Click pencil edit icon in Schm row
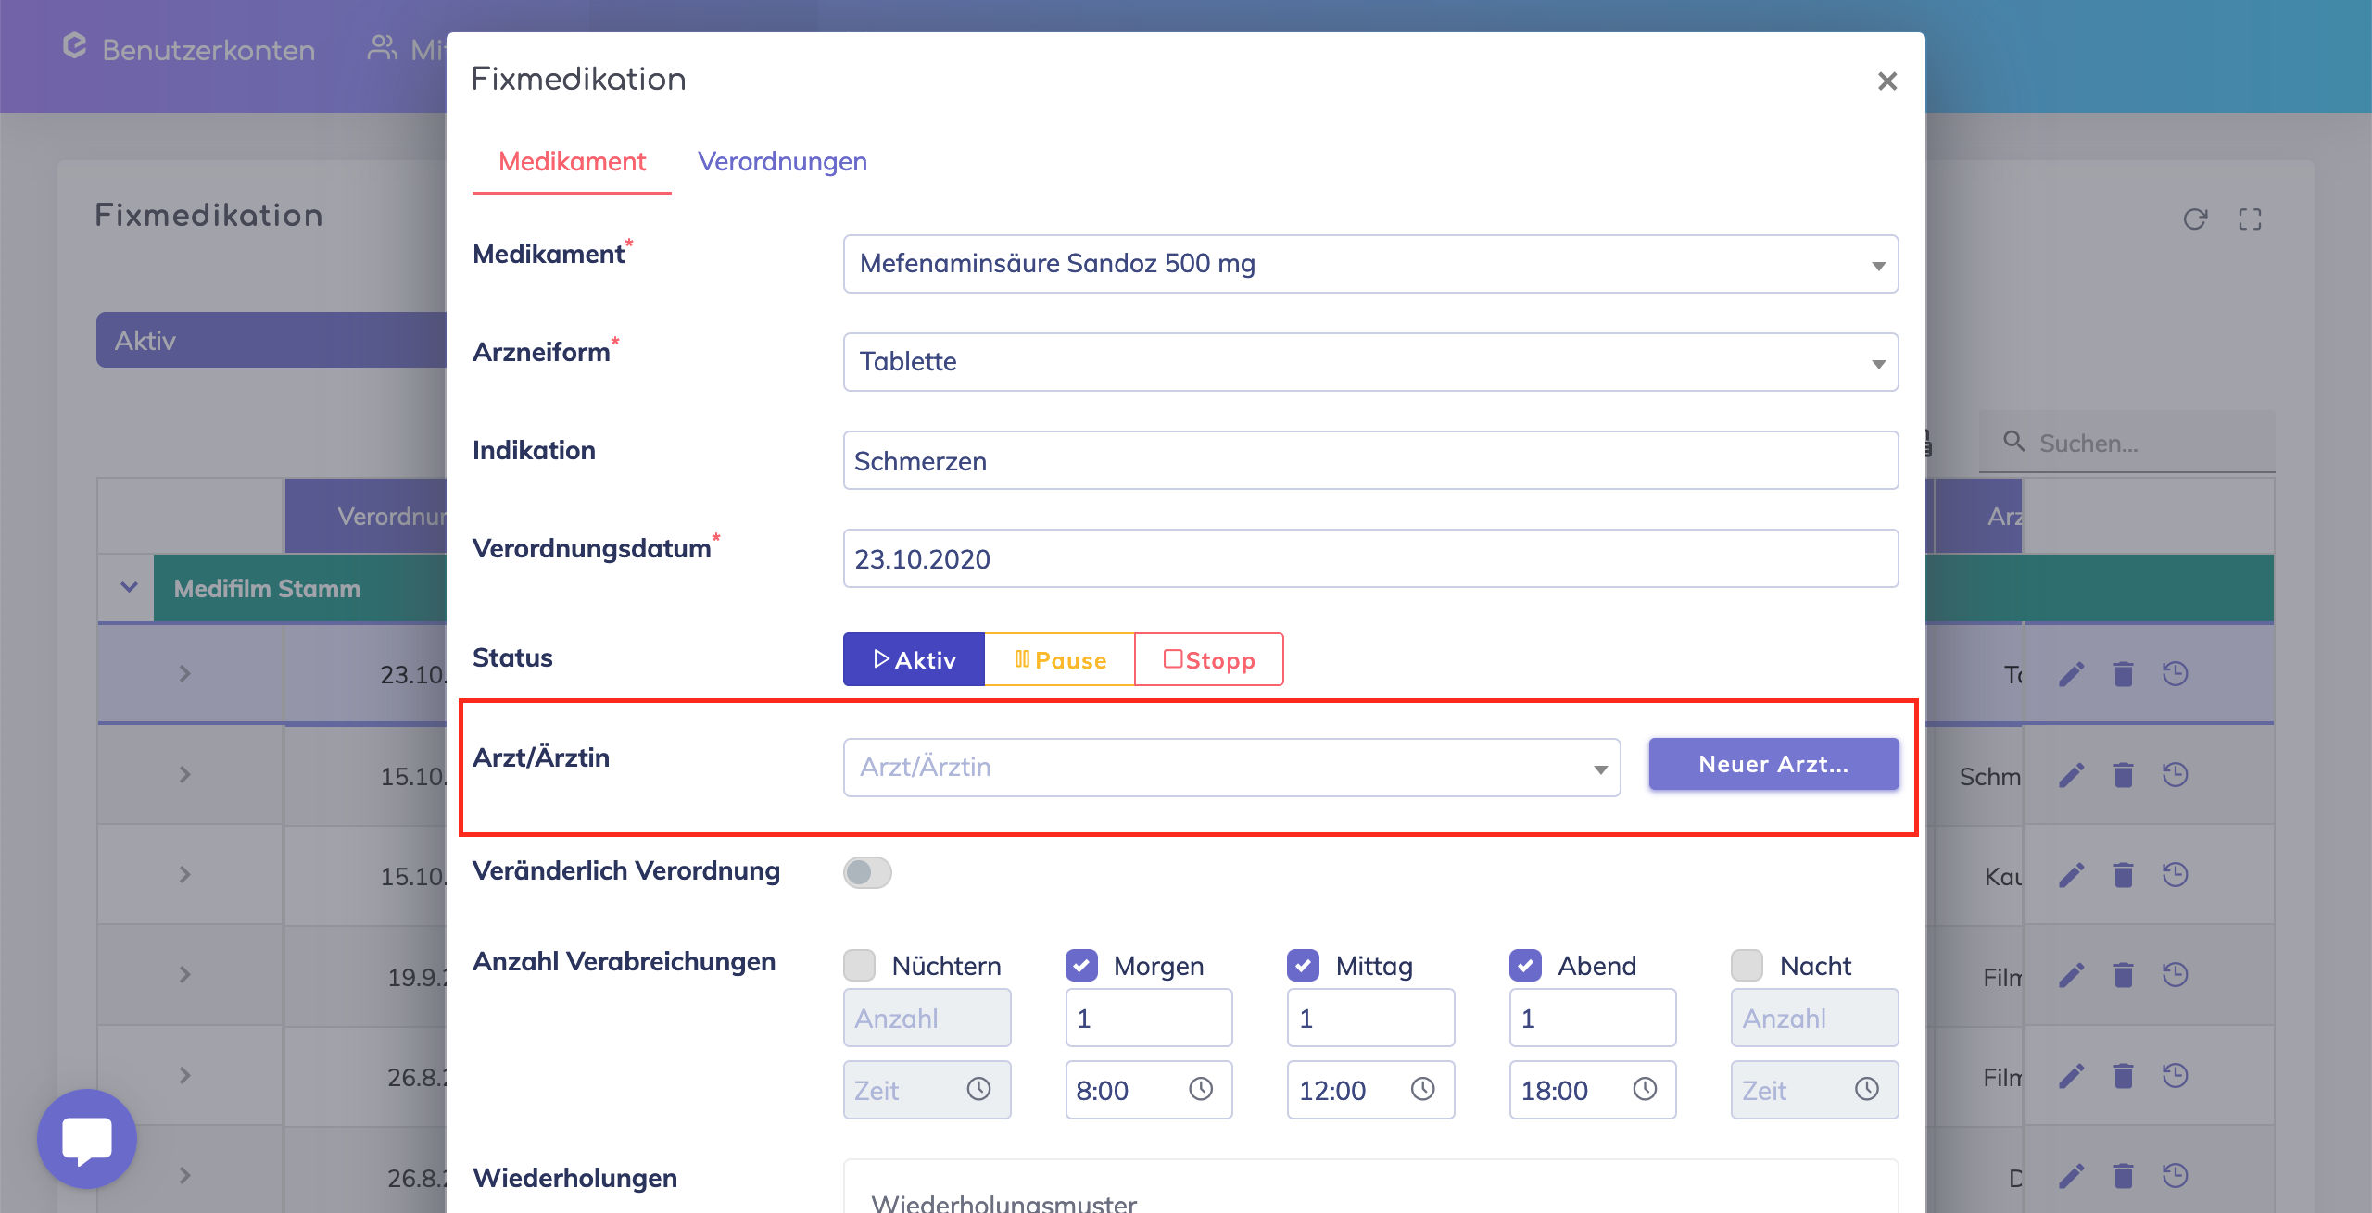 coord(2072,775)
